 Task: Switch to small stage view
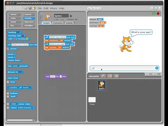(151, 8)
